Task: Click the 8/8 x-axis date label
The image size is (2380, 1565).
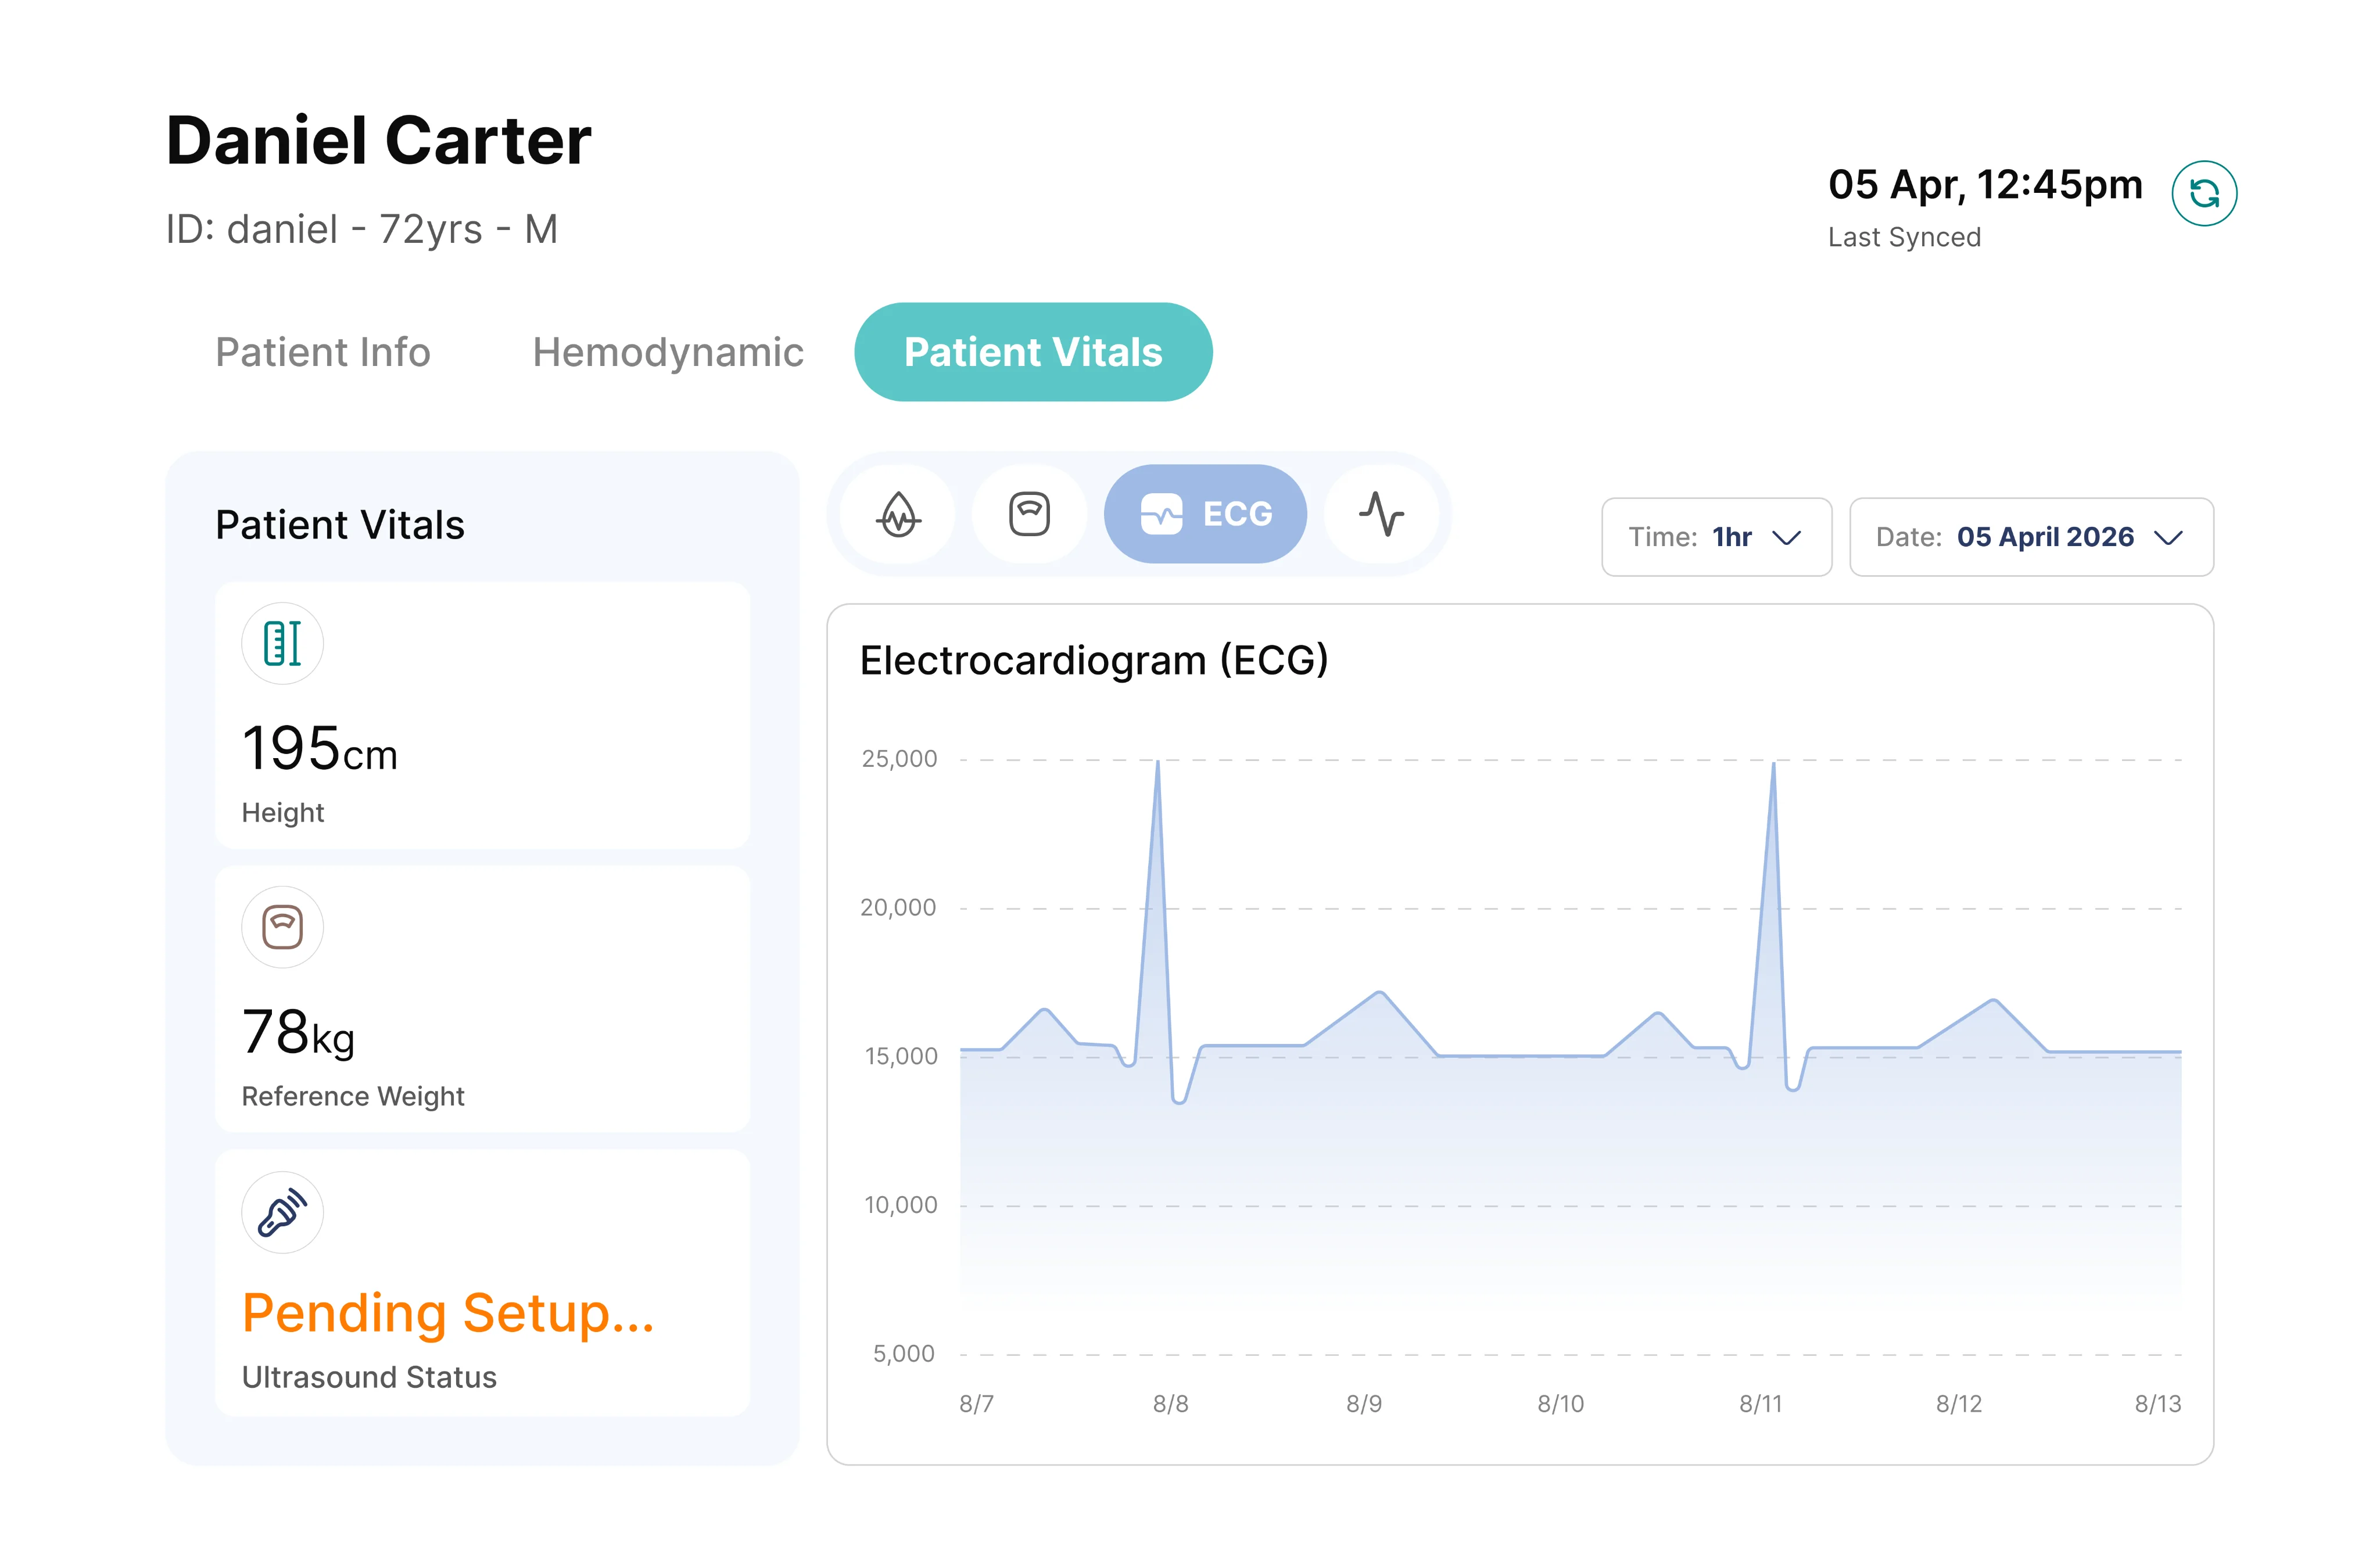Action: [x=1171, y=1404]
